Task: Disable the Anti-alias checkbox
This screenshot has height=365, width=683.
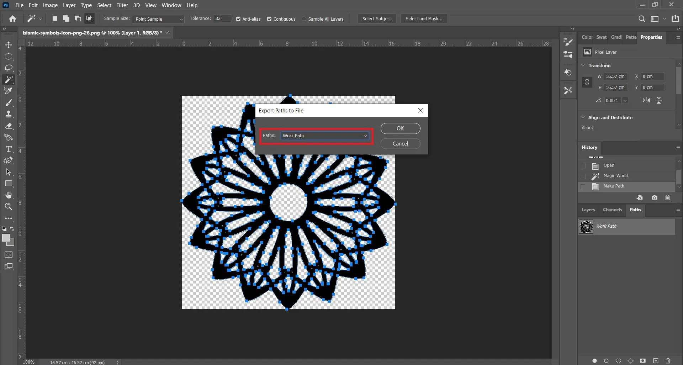Action: [238, 19]
